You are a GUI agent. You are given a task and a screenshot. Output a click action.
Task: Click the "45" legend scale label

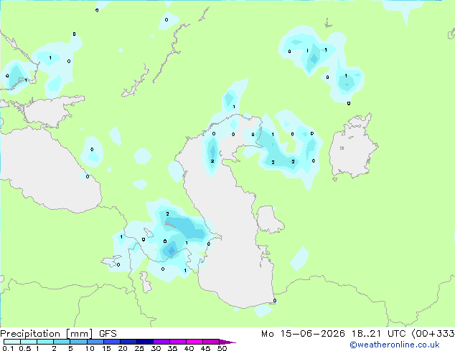205,348
